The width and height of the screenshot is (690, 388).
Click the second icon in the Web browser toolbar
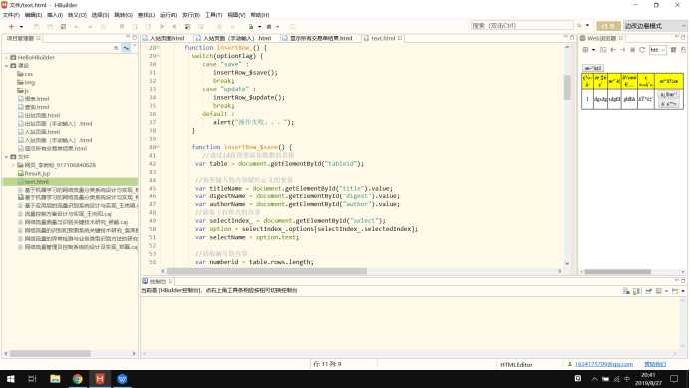pyautogui.click(x=603, y=50)
